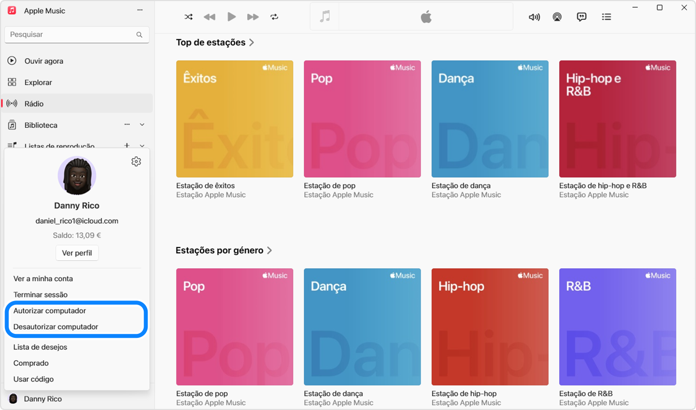Open Êxitos station tile
The width and height of the screenshot is (696, 410).
[235, 119]
